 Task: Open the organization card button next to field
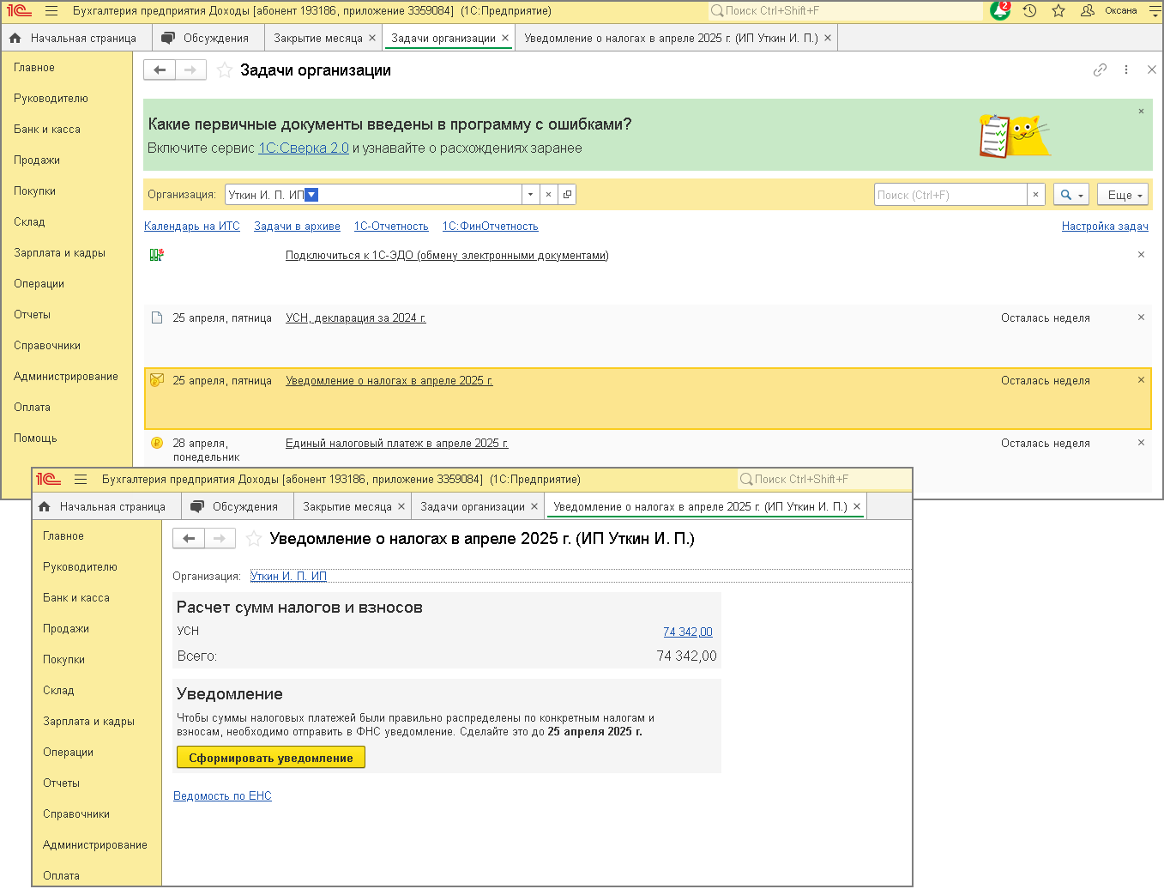567,195
